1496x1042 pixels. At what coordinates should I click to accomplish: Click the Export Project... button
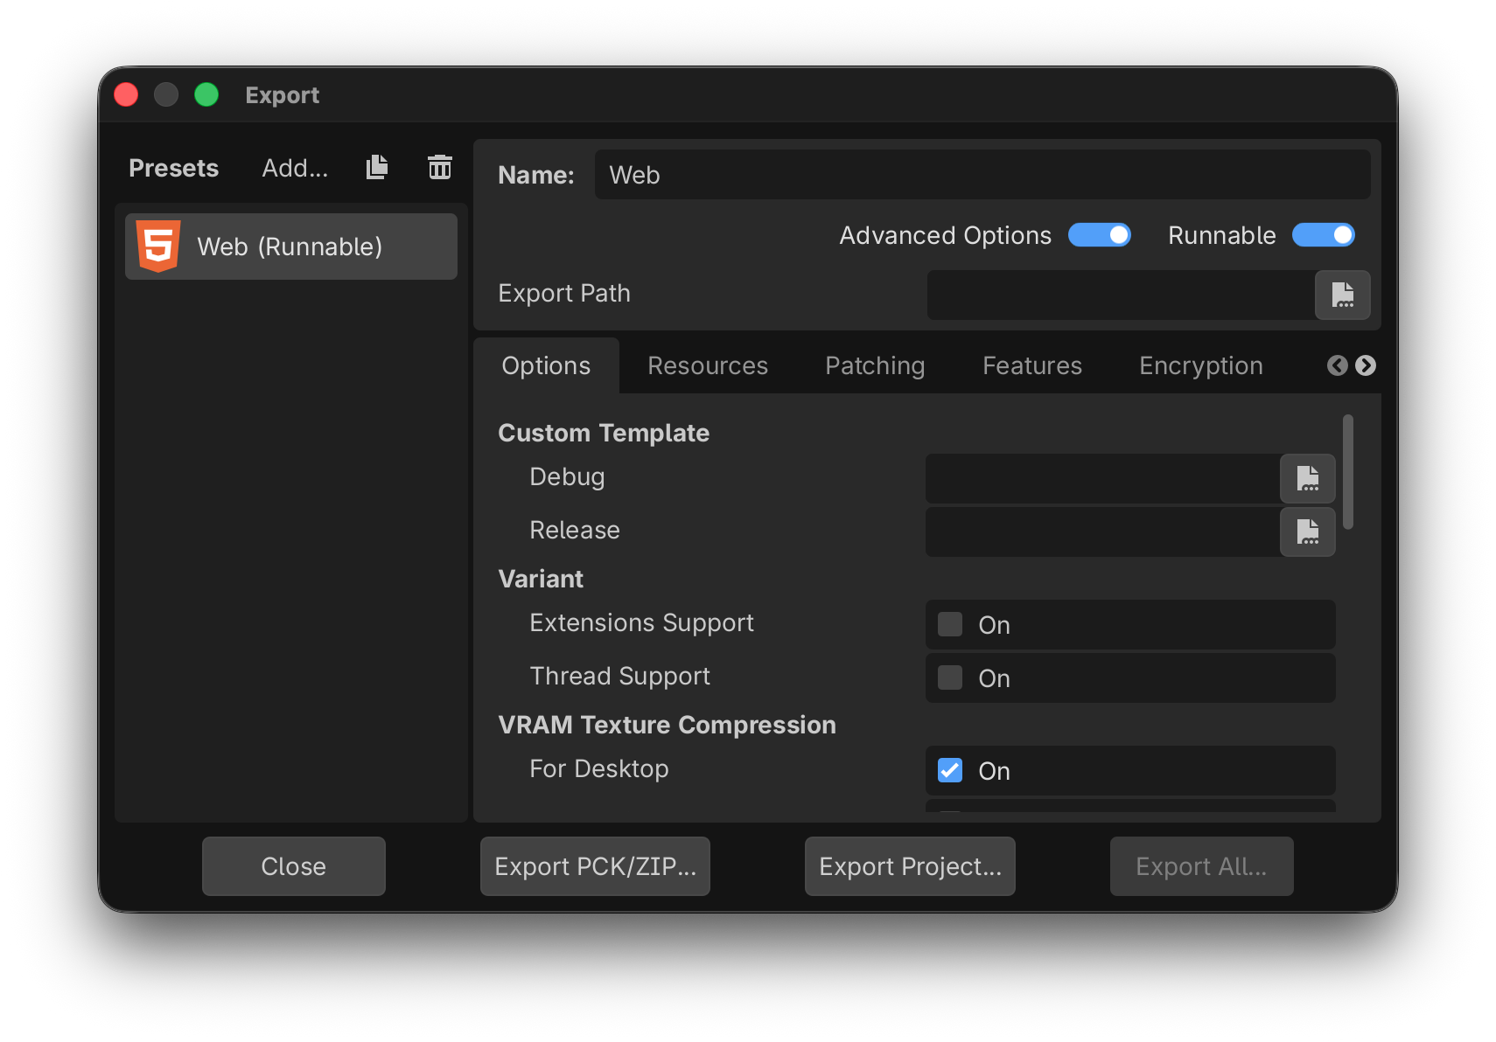910,866
